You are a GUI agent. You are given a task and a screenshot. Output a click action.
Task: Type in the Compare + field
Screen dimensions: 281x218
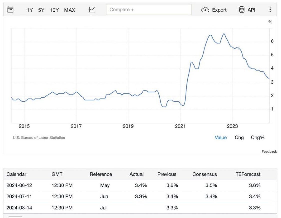click(149, 10)
